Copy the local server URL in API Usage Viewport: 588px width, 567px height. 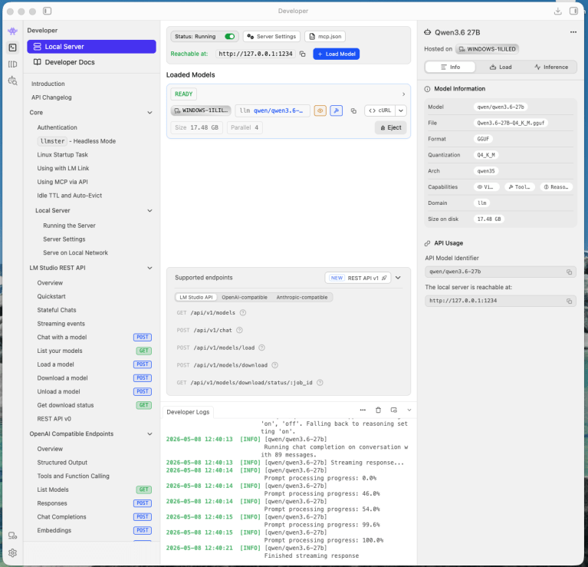[x=569, y=301]
